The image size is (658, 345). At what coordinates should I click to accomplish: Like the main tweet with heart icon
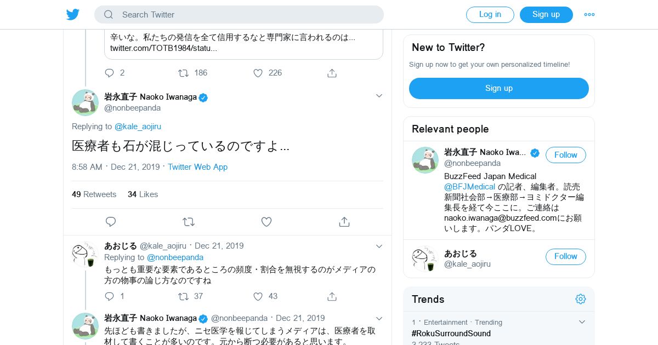coord(266,222)
